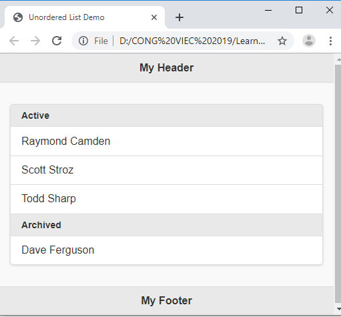Reload the page with the refresh icon
The width and height of the screenshot is (341, 317).
point(57,41)
